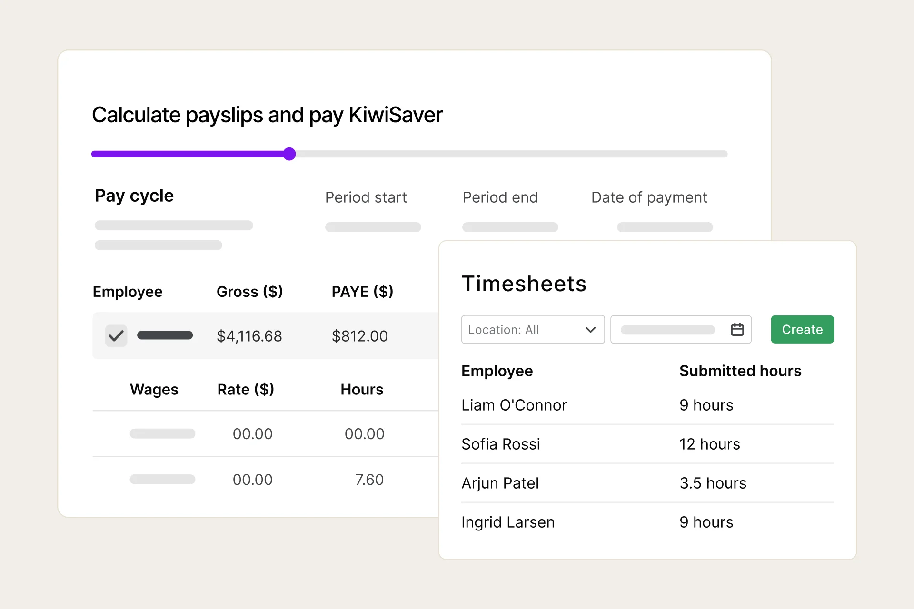Click the Timesheets panel title
The image size is (914, 609).
coord(524,284)
